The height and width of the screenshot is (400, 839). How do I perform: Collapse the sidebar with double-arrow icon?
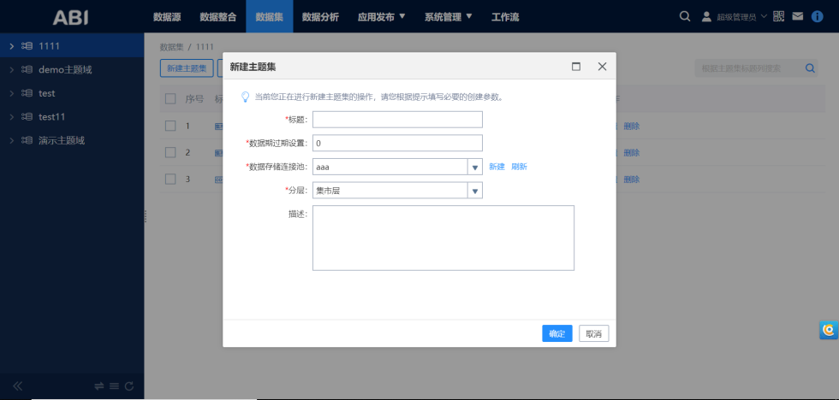click(18, 386)
